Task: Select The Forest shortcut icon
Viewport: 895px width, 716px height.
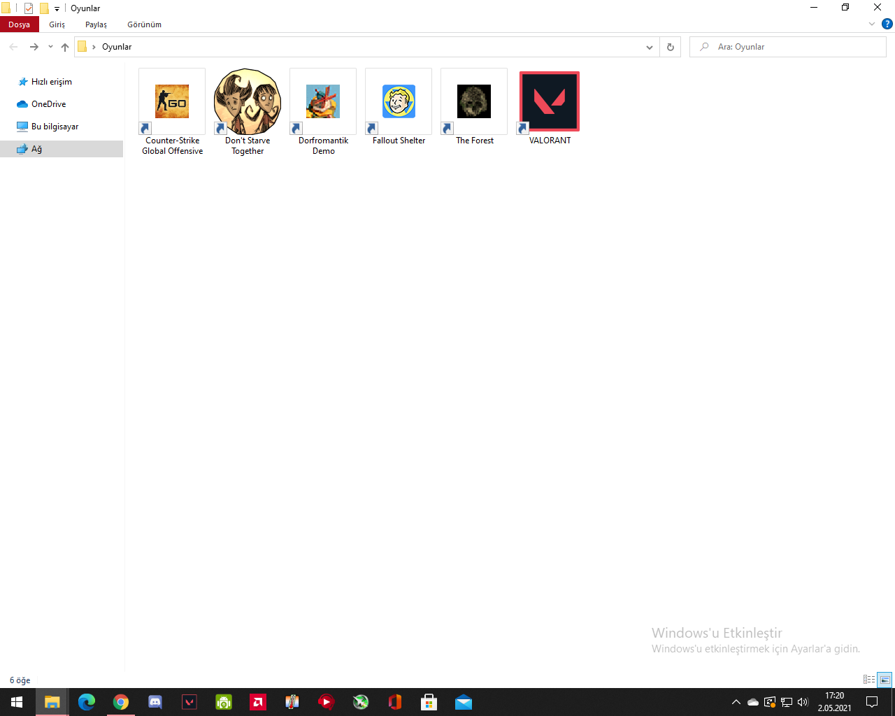Action: click(474, 101)
